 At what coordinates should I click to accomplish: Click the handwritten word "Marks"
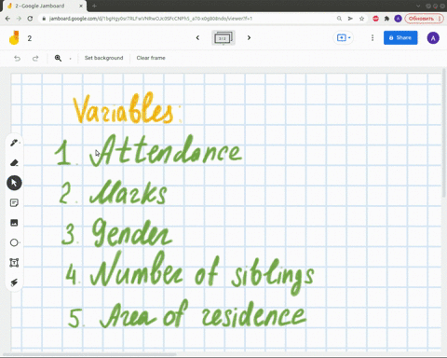(129, 192)
